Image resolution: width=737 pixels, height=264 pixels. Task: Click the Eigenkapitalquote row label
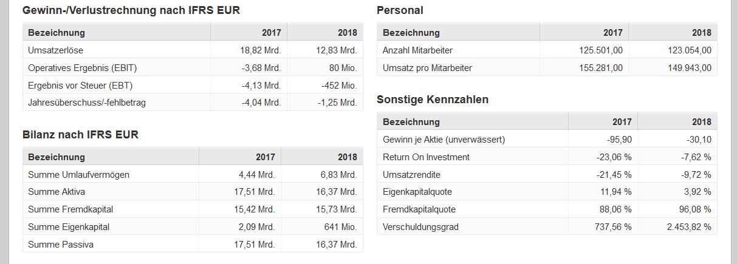[x=417, y=192]
